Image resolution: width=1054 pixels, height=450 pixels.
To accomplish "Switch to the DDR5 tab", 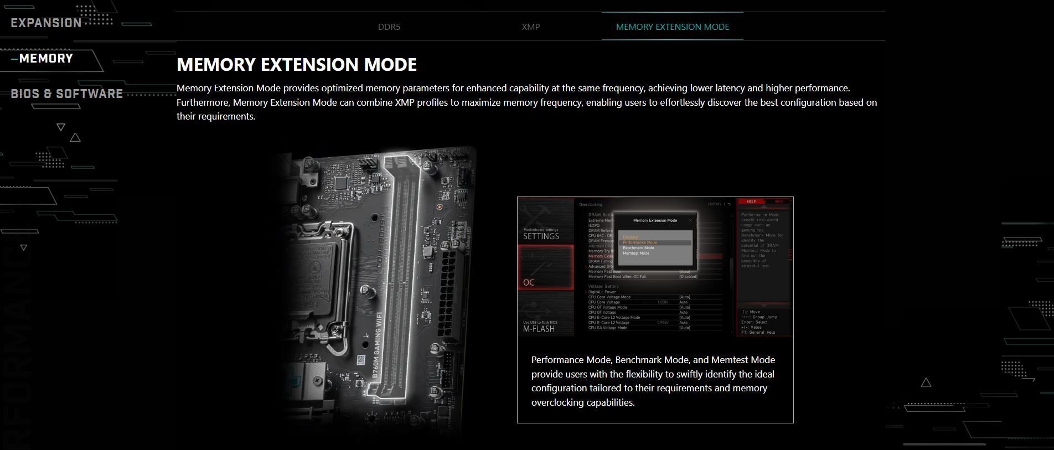I will [389, 27].
